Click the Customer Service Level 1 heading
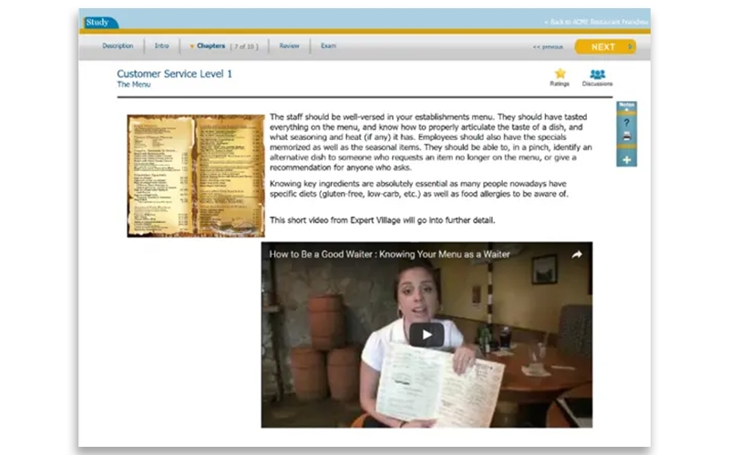Screen dimensions: 729x455 pyautogui.click(x=174, y=74)
